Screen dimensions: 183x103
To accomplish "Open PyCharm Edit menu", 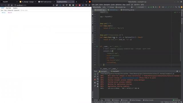I will 97,5.
